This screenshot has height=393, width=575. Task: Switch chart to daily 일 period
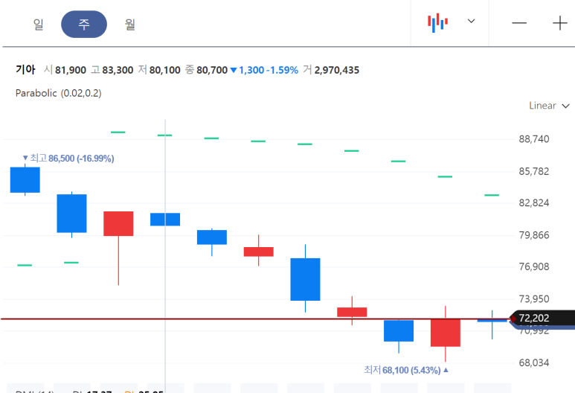click(38, 25)
